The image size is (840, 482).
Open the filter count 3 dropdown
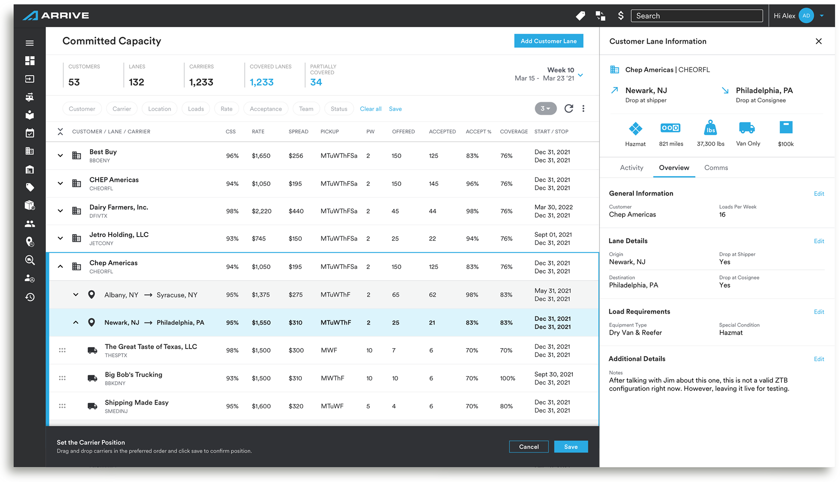tap(546, 108)
